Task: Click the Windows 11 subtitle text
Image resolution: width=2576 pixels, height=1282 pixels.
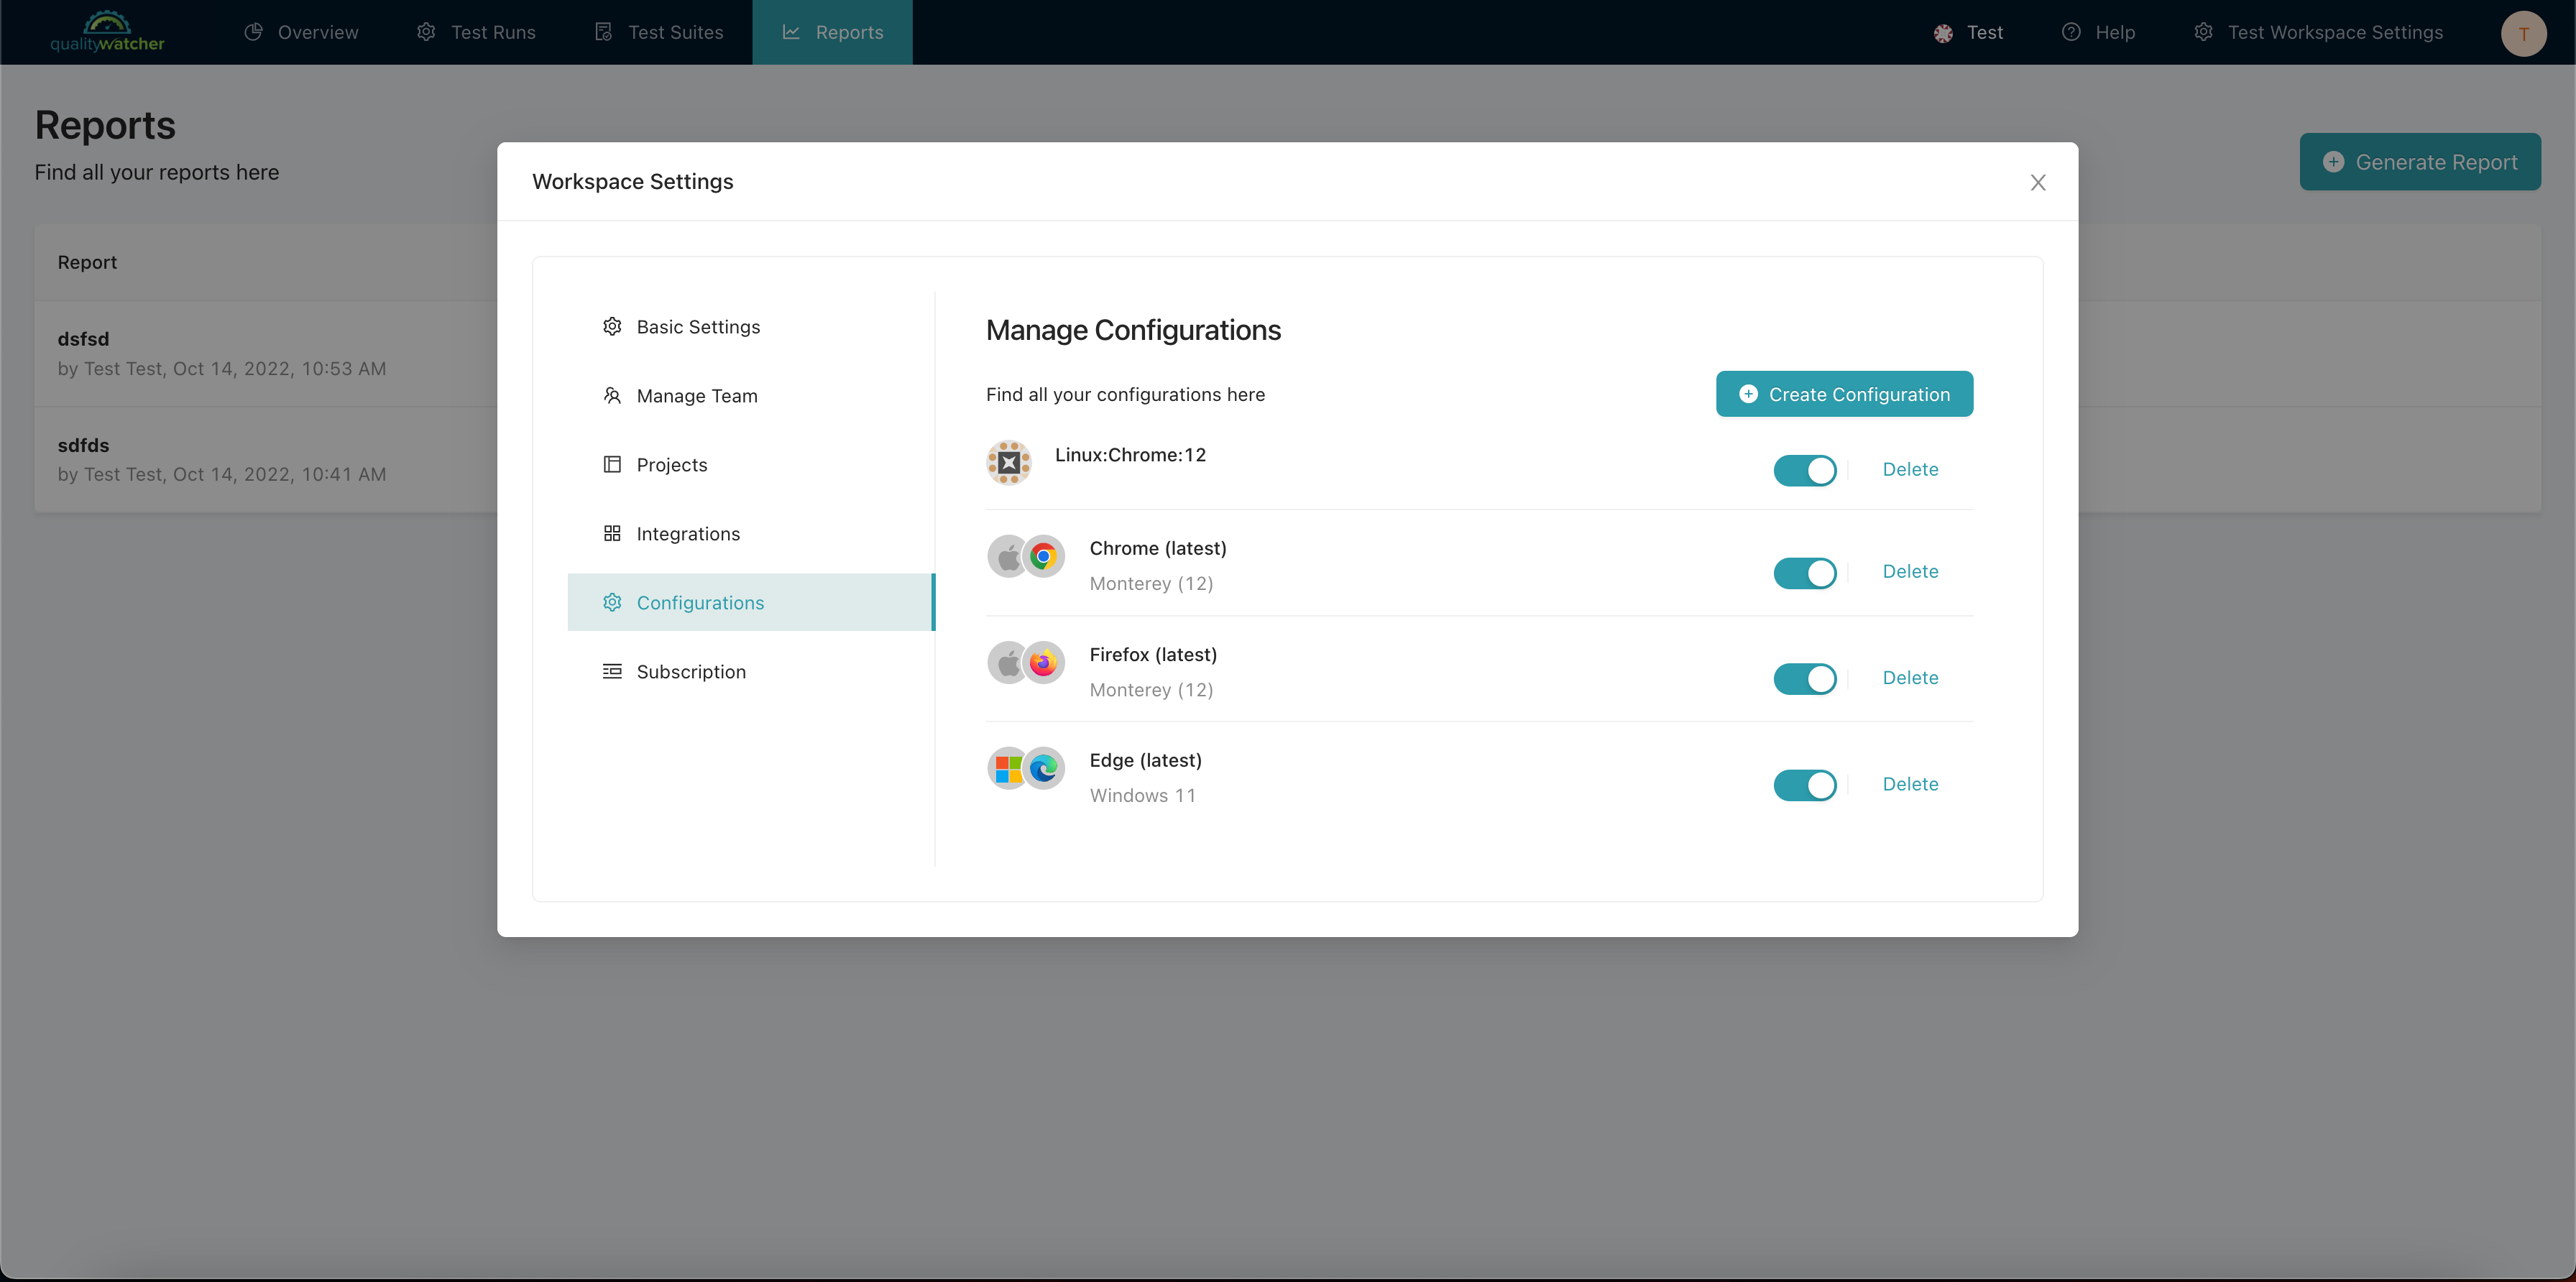Action: click(x=1142, y=795)
